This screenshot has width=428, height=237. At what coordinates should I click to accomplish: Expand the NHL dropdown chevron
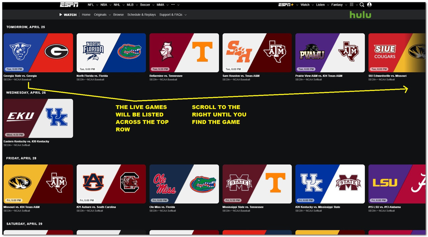123,5
